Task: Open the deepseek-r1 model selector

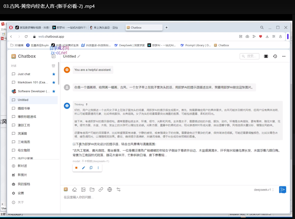Action: pyautogui.click(x=264, y=190)
